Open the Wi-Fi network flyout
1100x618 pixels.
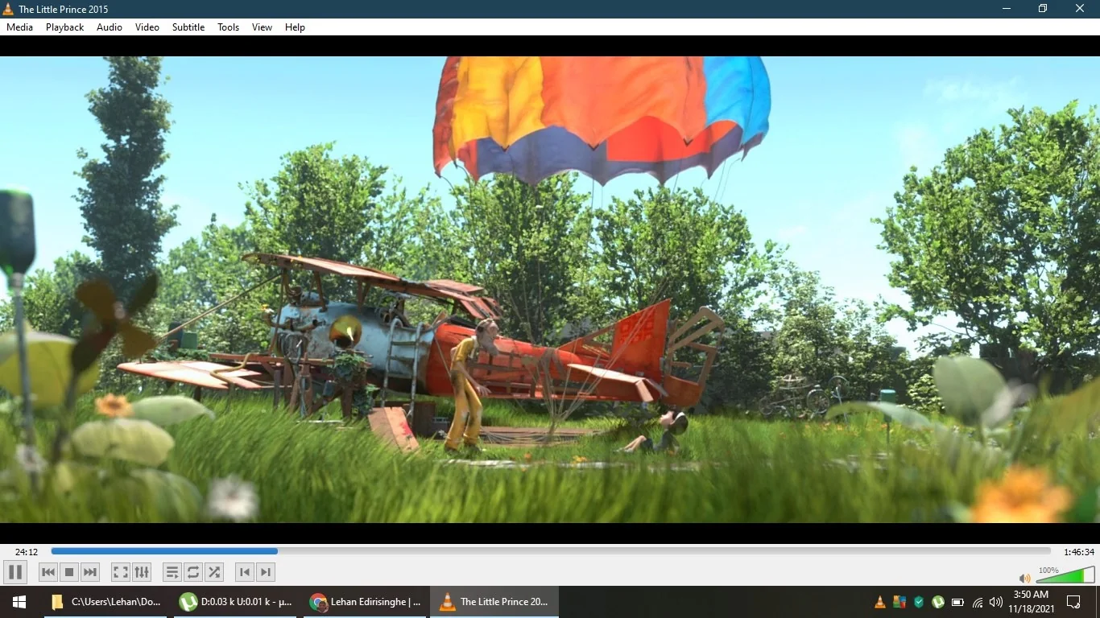tap(978, 602)
